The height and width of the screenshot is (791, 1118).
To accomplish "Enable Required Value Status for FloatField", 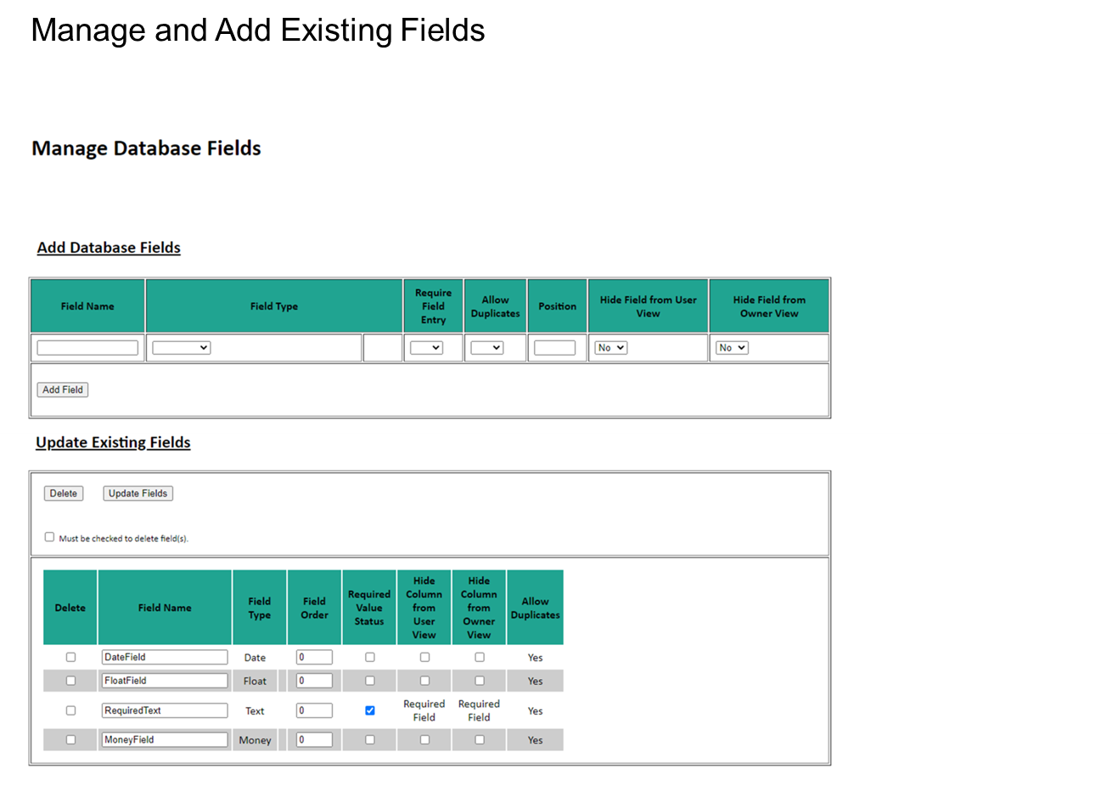I will pyautogui.click(x=369, y=681).
